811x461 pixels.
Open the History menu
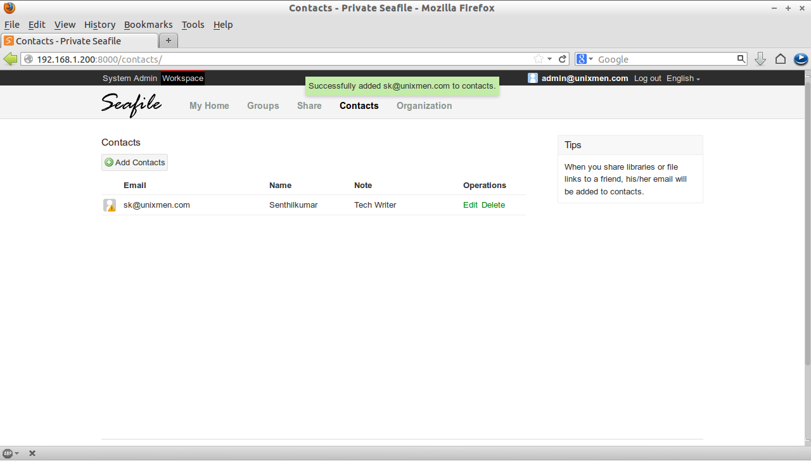pos(99,25)
